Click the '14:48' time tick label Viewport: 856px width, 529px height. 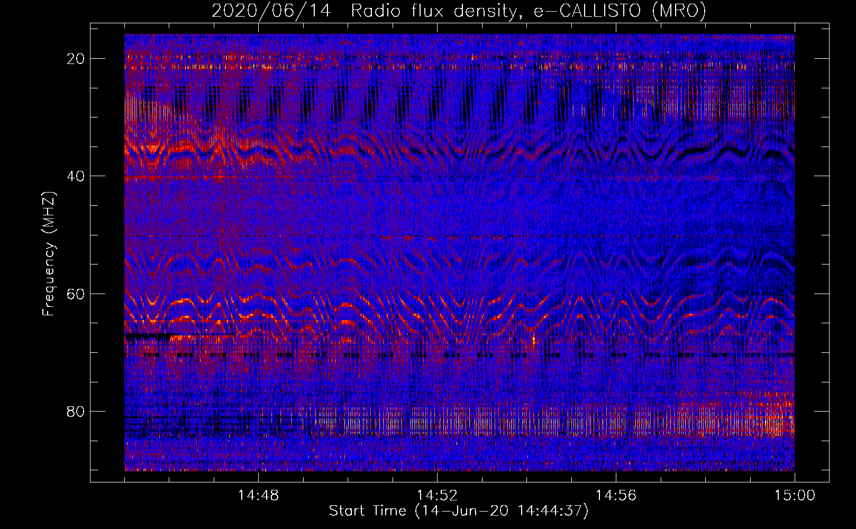coord(258,496)
